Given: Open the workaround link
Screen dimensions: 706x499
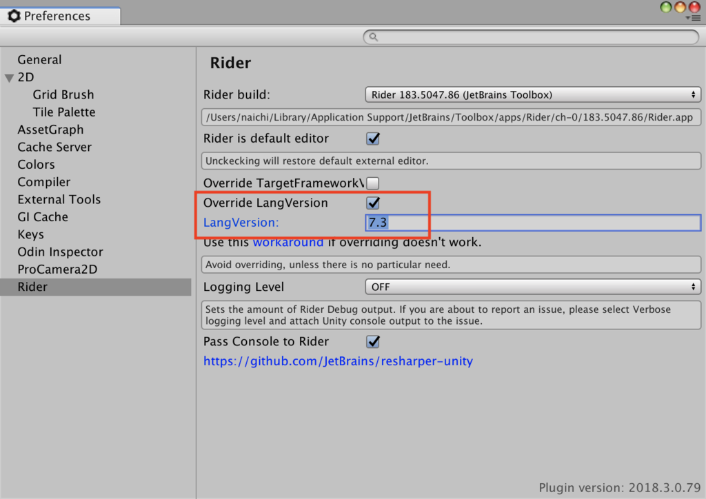Looking at the screenshot, I should pyautogui.click(x=288, y=243).
